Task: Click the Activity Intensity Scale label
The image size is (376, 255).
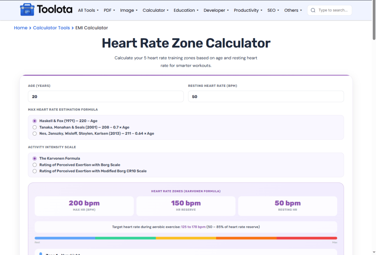Action: [52, 147]
